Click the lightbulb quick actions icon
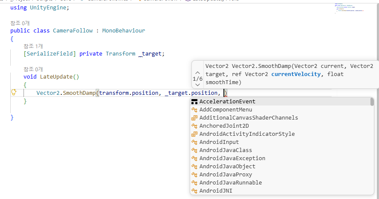 point(14,92)
